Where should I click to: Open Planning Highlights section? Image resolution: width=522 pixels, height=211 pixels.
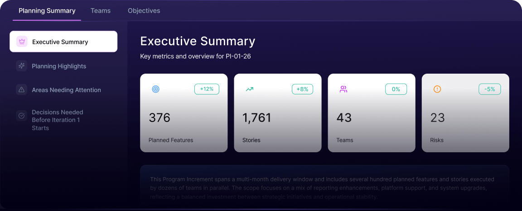click(59, 66)
